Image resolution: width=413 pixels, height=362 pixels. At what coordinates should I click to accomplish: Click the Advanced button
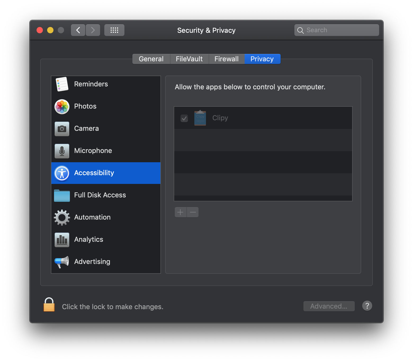[x=329, y=306]
